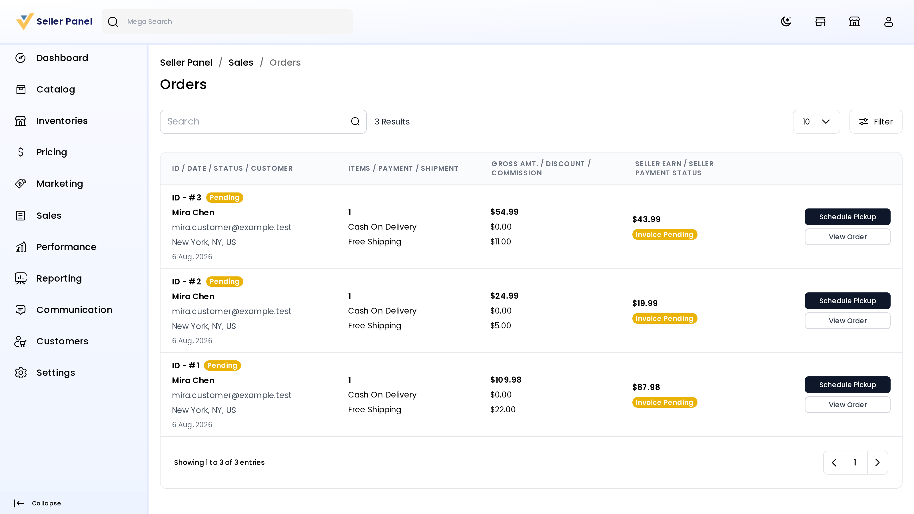Click order ID - #2 text
Screen dimensions: 914x514
[x=186, y=282]
